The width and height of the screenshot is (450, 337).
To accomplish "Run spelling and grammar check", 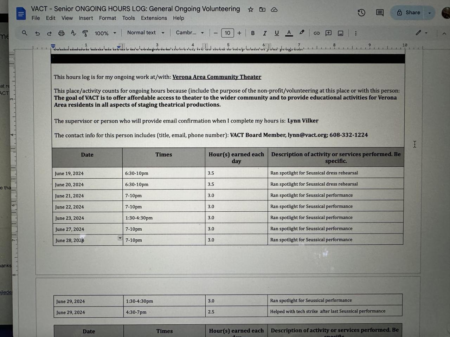I will point(73,33).
